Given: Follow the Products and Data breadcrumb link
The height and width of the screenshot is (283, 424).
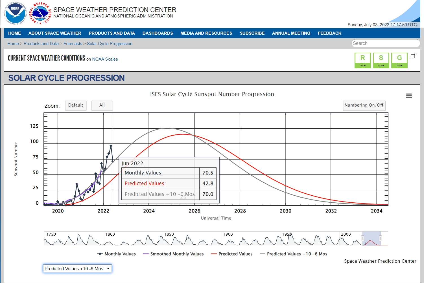Looking at the screenshot, I should click(41, 44).
